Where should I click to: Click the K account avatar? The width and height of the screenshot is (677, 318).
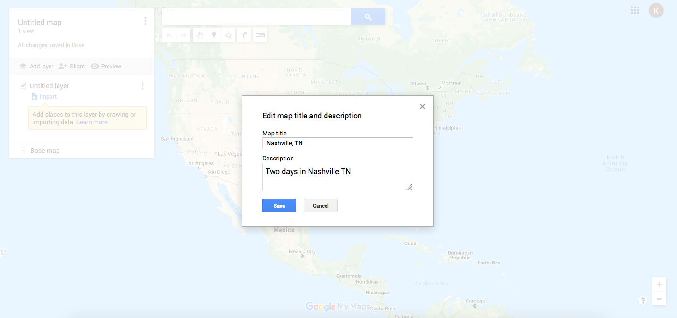point(656,10)
